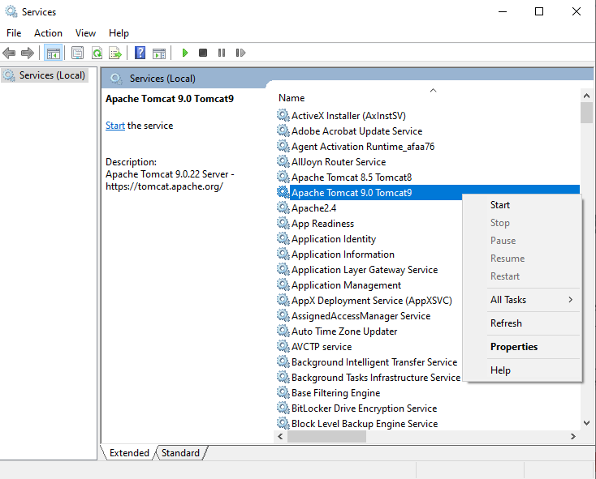The height and width of the screenshot is (479, 596).
Task: Open the Help menu in menu bar
Action: pyautogui.click(x=119, y=33)
